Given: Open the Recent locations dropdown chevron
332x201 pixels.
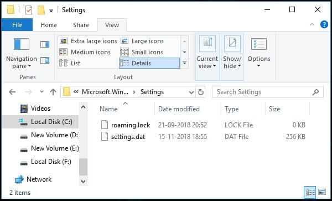Looking at the screenshot, I should [x=41, y=92].
